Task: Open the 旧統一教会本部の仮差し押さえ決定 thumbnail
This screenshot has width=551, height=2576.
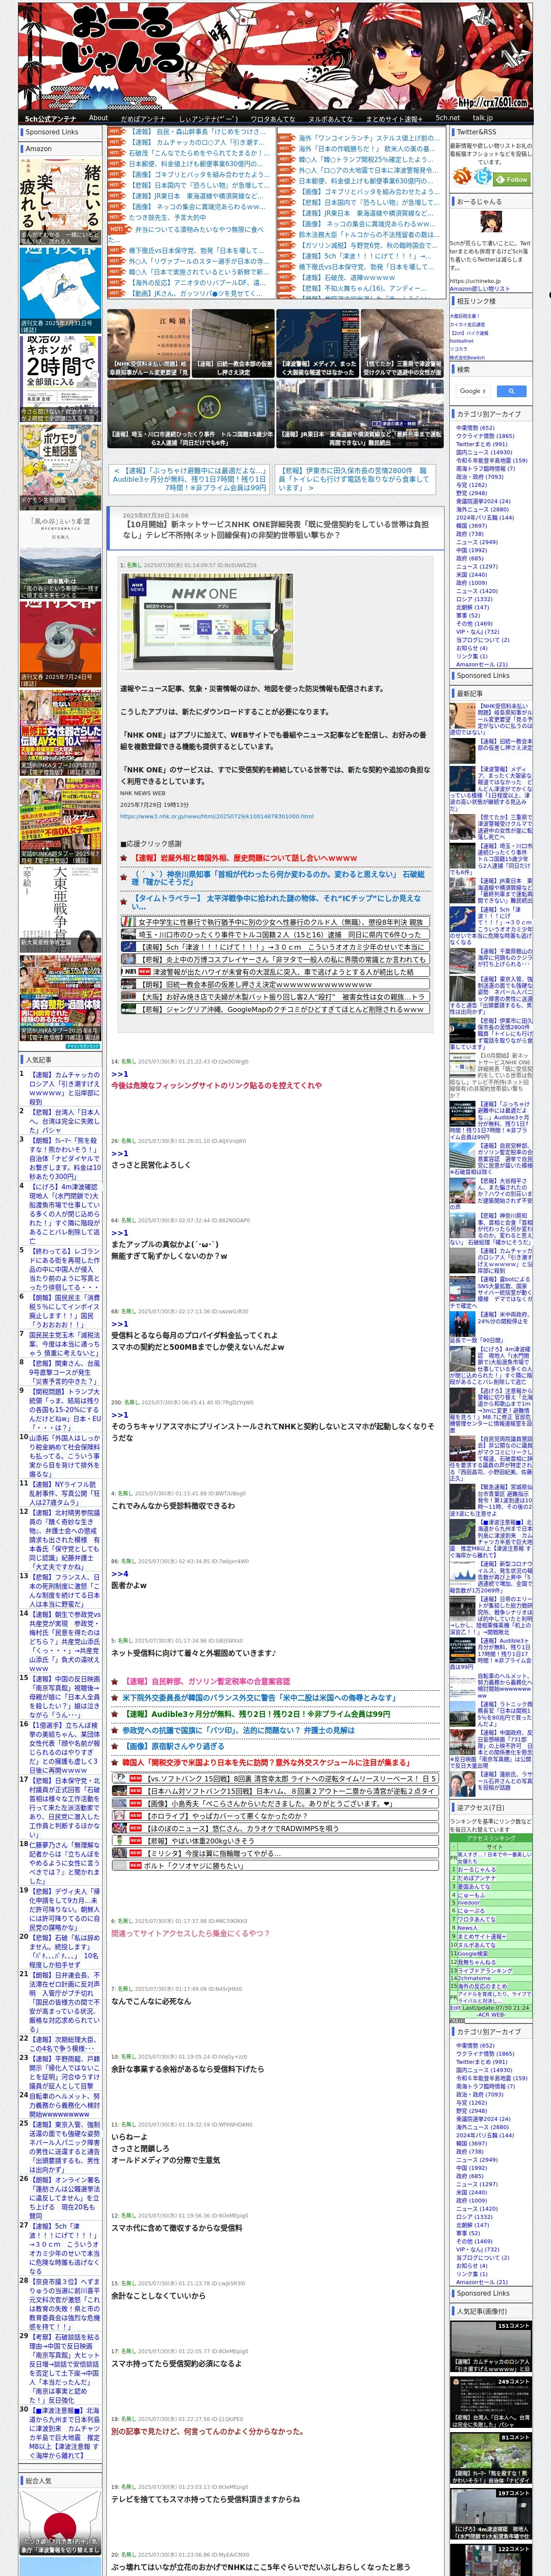Action: [233, 342]
